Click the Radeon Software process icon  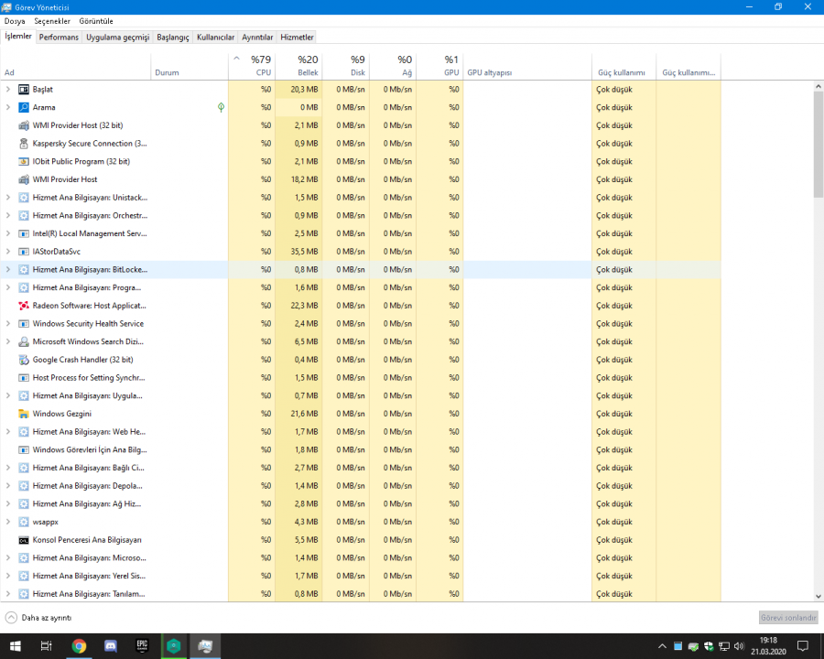tap(24, 306)
